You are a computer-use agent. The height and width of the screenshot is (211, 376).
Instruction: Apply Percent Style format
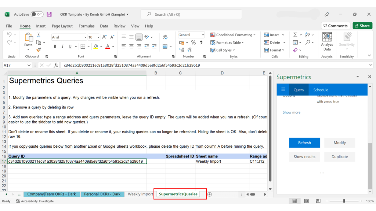(194, 42)
